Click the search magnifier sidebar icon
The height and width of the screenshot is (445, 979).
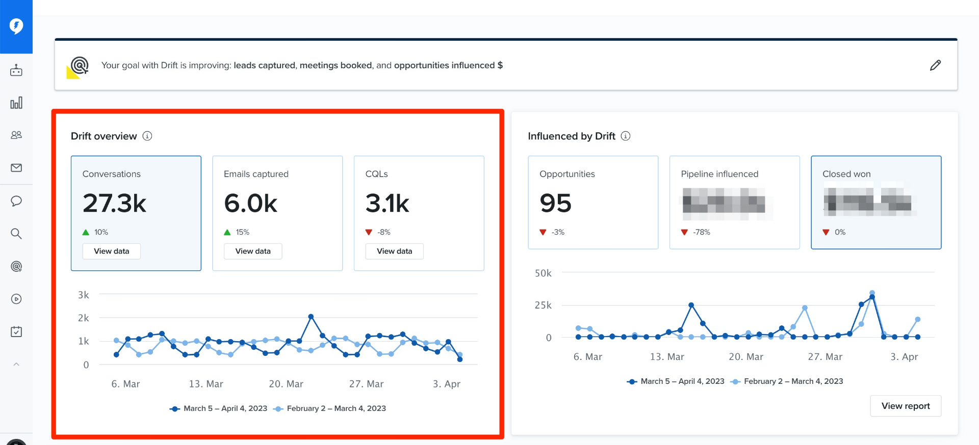(16, 234)
